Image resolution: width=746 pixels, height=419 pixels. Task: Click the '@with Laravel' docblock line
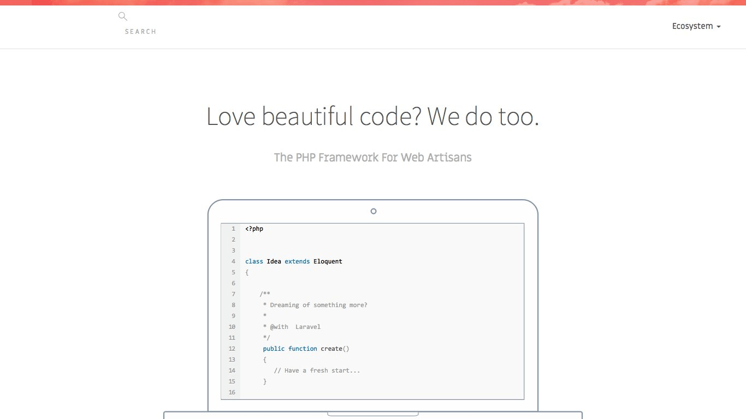(293, 326)
